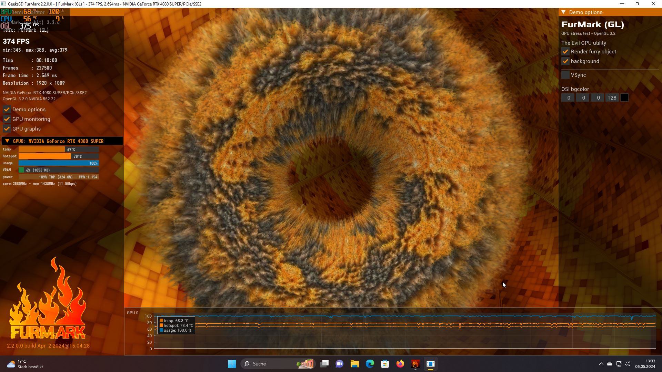The width and height of the screenshot is (662, 372).
Task: Open Task View from the taskbar
Action: [x=324, y=364]
